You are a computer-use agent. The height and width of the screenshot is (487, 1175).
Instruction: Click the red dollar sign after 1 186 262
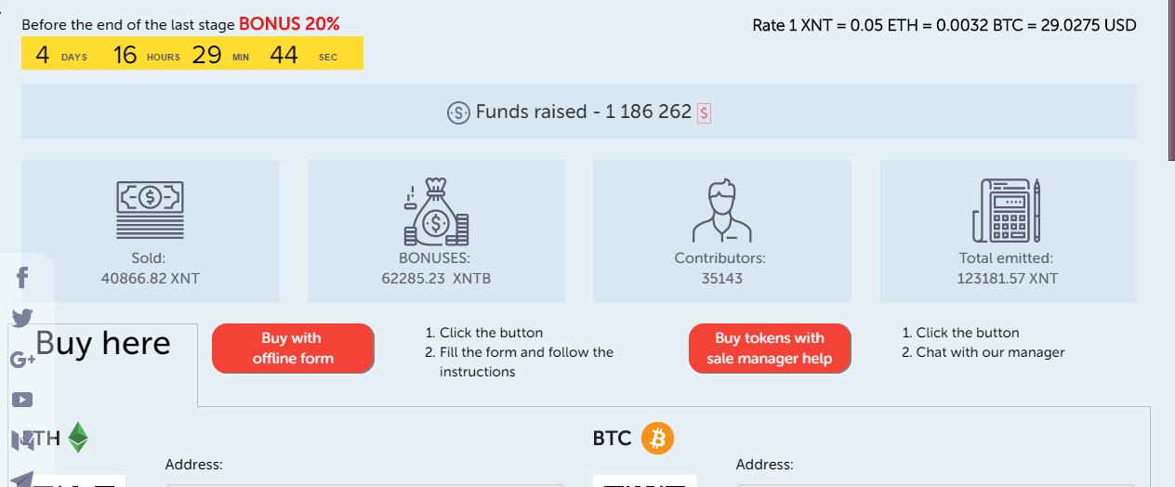click(704, 113)
